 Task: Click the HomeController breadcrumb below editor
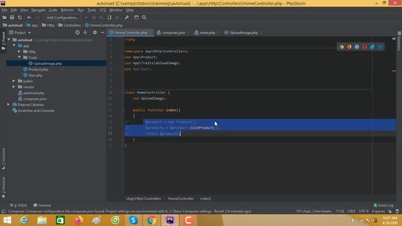pyautogui.click(x=181, y=198)
